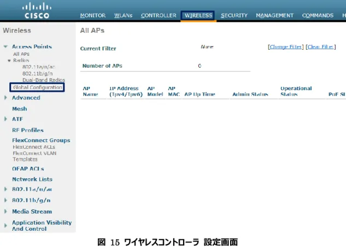Screen dimensions: 346x252
Task: Click the Wireless sidebar heading
Action: 17,31
